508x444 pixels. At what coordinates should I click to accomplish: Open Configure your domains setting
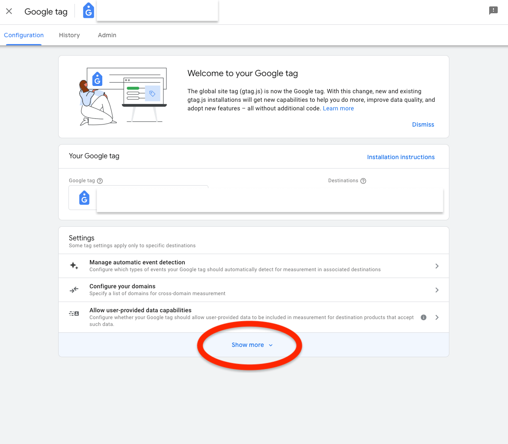(253, 290)
